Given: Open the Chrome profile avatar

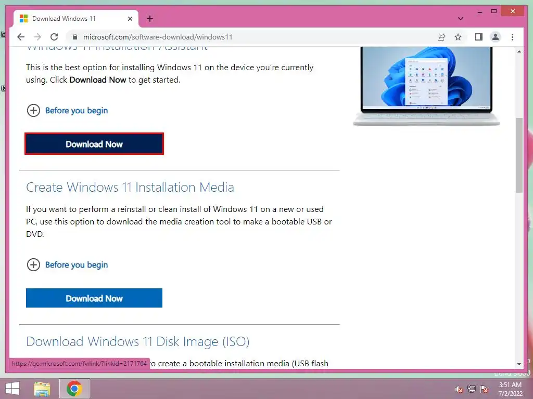Looking at the screenshot, I should click(496, 37).
